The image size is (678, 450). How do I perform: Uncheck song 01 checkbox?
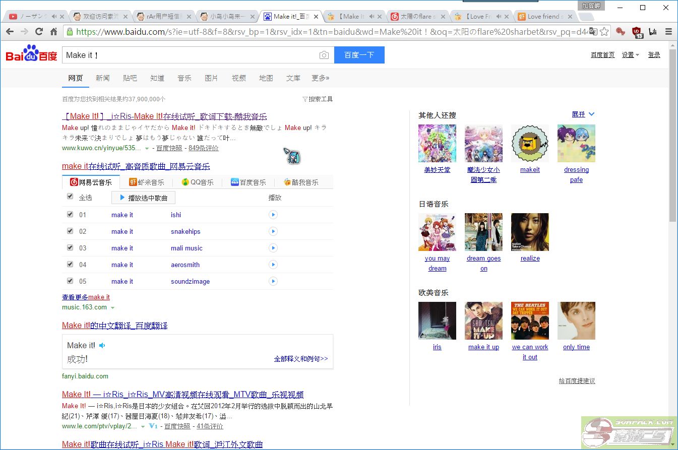70,214
